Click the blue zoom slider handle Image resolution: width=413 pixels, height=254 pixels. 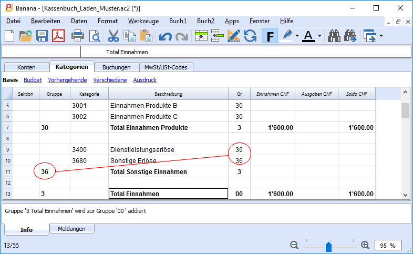(x=328, y=247)
